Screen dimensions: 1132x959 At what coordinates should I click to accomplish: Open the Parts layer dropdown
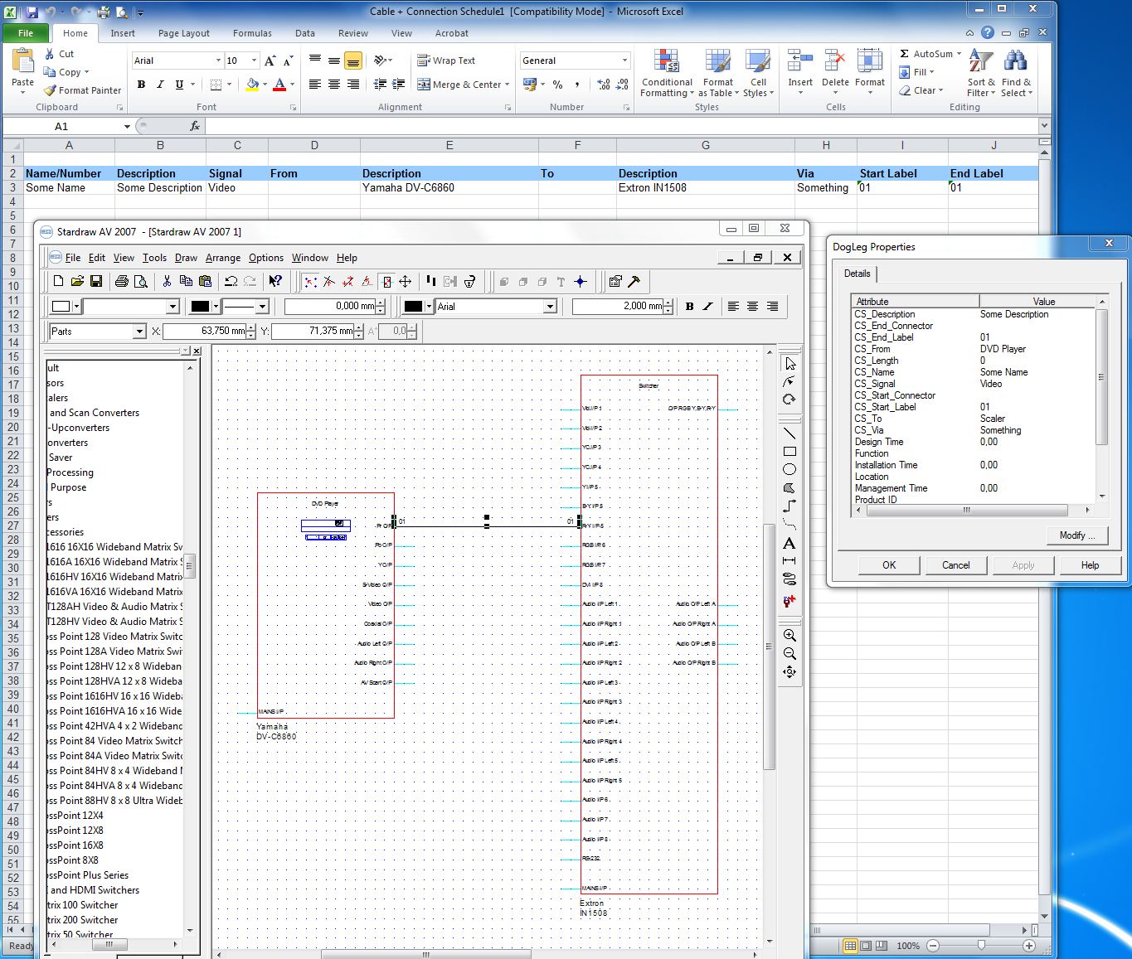tap(139, 332)
